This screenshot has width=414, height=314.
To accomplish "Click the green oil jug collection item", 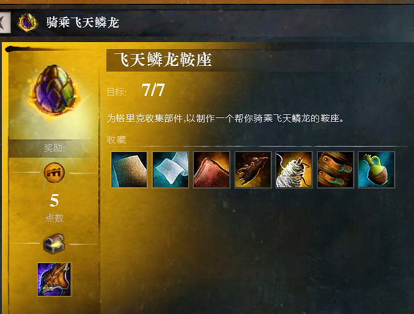I will 376,170.
